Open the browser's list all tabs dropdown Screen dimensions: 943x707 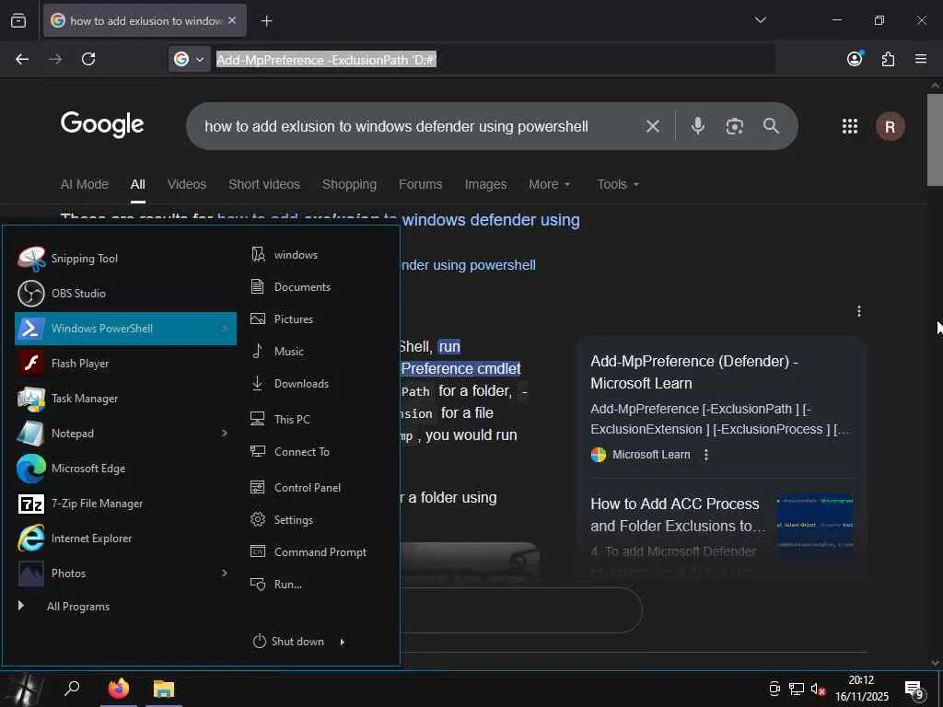(x=760, y=20)
